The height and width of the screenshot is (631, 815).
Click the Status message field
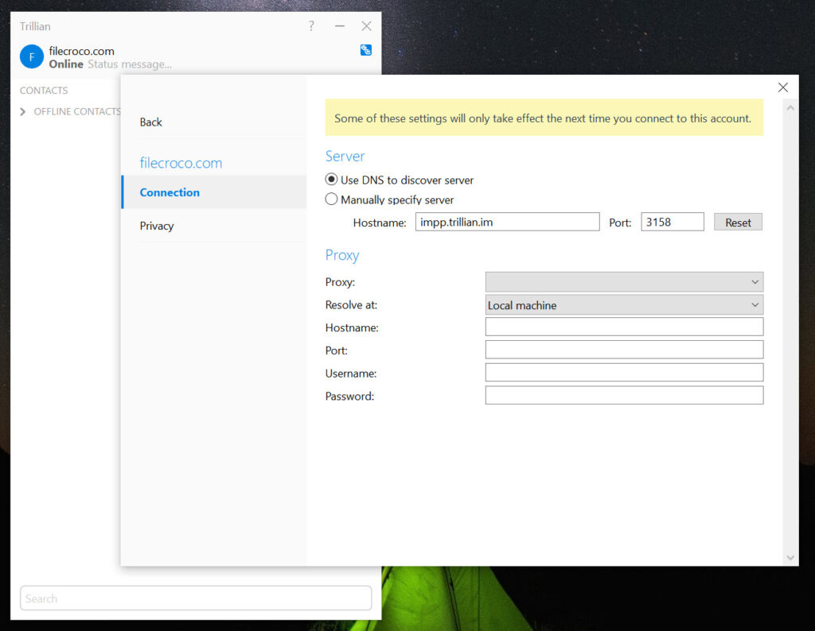pos(130,64)
